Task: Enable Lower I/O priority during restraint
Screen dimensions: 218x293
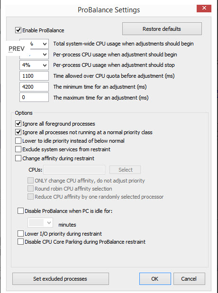Action: pos(20,234)
